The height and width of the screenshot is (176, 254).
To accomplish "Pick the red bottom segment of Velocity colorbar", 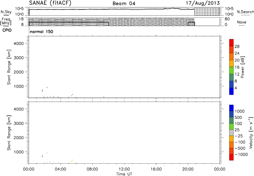I will tap(231, 157).
